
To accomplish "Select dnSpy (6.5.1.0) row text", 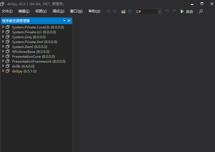I will click(24, 71).
